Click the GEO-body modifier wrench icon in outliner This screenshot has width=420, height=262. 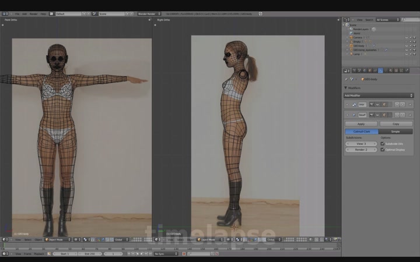(x=374, y=46)
